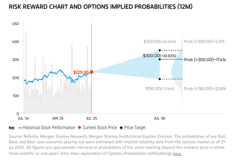This screenshot has height=160, width=235.
Task: Click the JAN '25 axis label
Action: (58, 118)
